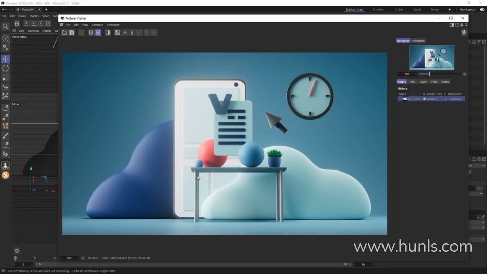487x274 pixels.
Task: Add new layout with plus button
Action: 450,10
